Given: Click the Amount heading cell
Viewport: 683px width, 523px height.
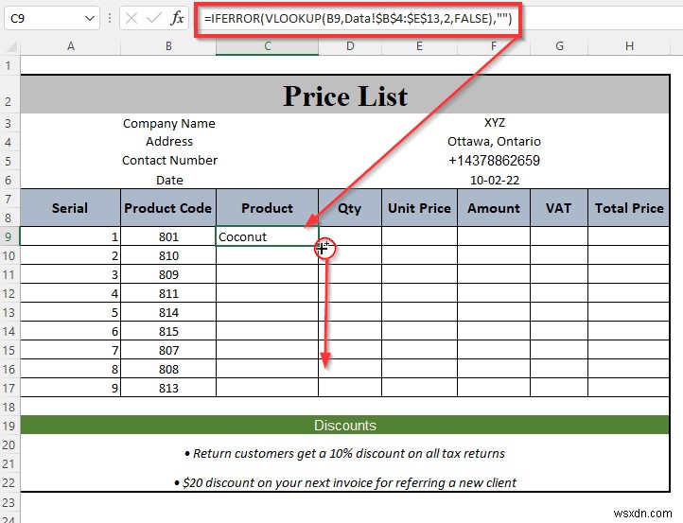Looking at the screenshot, I should click(494, 208).
